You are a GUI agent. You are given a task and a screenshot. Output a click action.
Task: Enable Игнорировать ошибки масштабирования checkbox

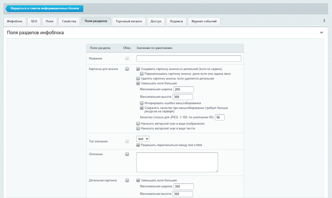[x=142, y=103]
